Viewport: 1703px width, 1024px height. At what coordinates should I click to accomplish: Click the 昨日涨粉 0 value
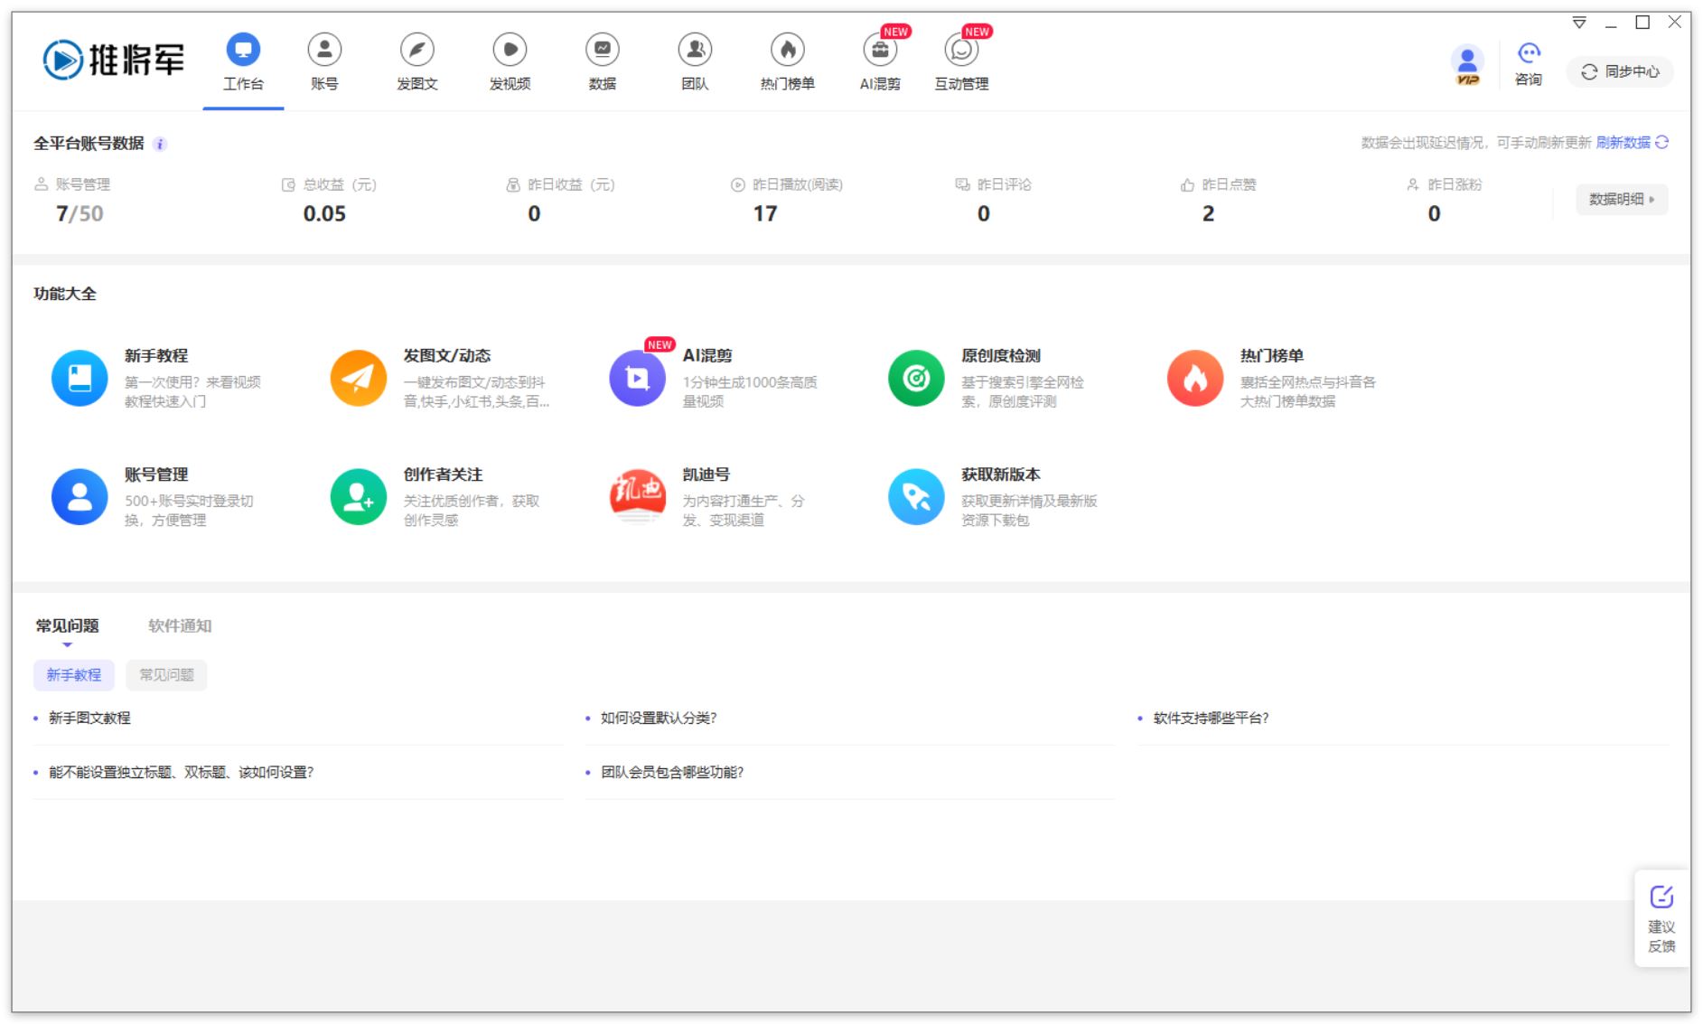1434,213
